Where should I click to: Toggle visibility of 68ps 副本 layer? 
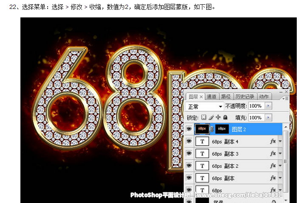tap(189, 178)
